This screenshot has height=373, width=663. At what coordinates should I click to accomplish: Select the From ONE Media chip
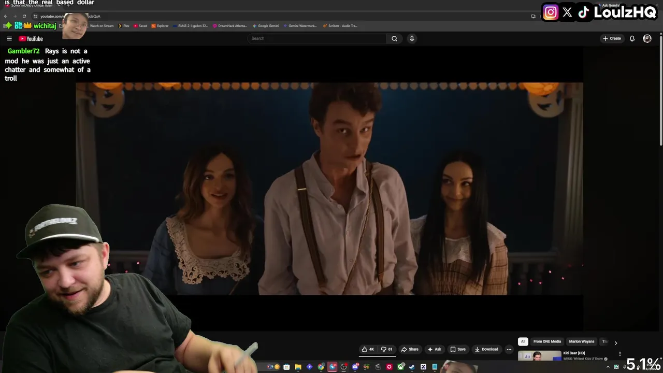click(547, 341)
